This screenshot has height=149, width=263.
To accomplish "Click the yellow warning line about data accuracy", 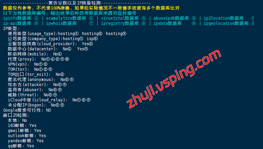I will [x=91, y=8].
